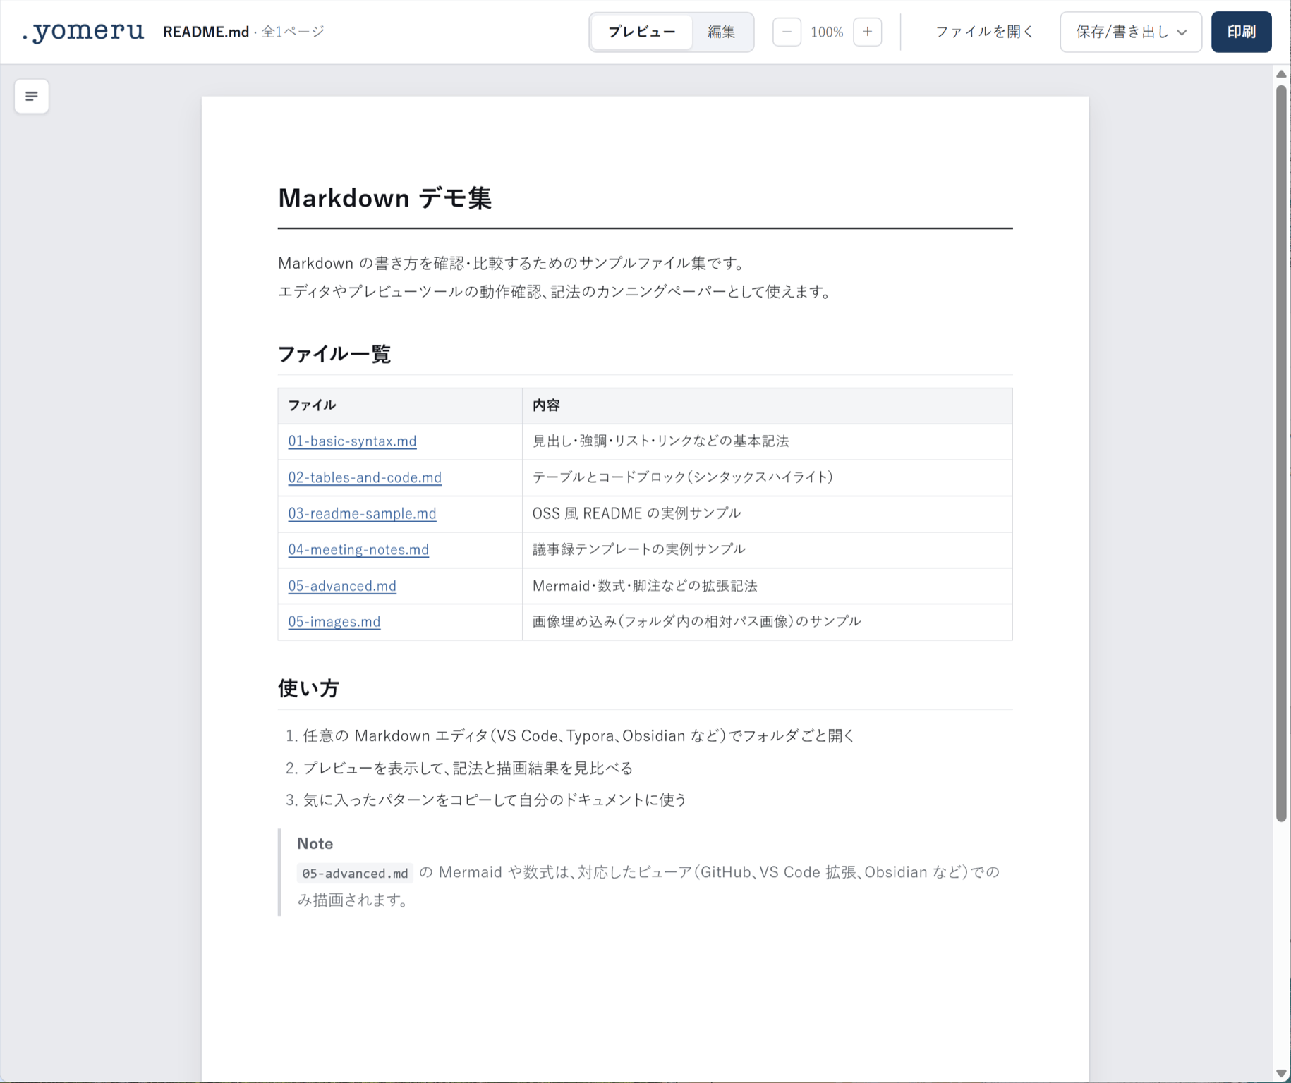Switch to the プレビュー tab
Viewport: 1291px width, 1083px height.
(641, 32)
